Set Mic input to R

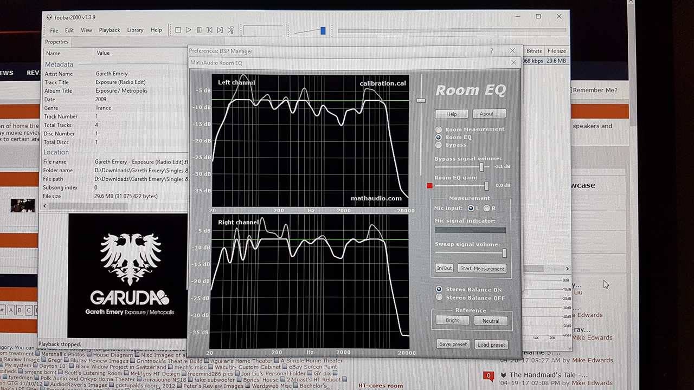point(486,208)
